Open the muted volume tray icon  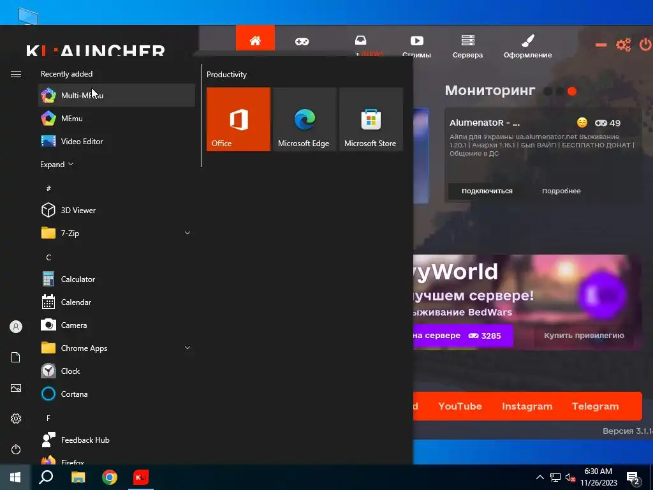click(x=570, y=477)
